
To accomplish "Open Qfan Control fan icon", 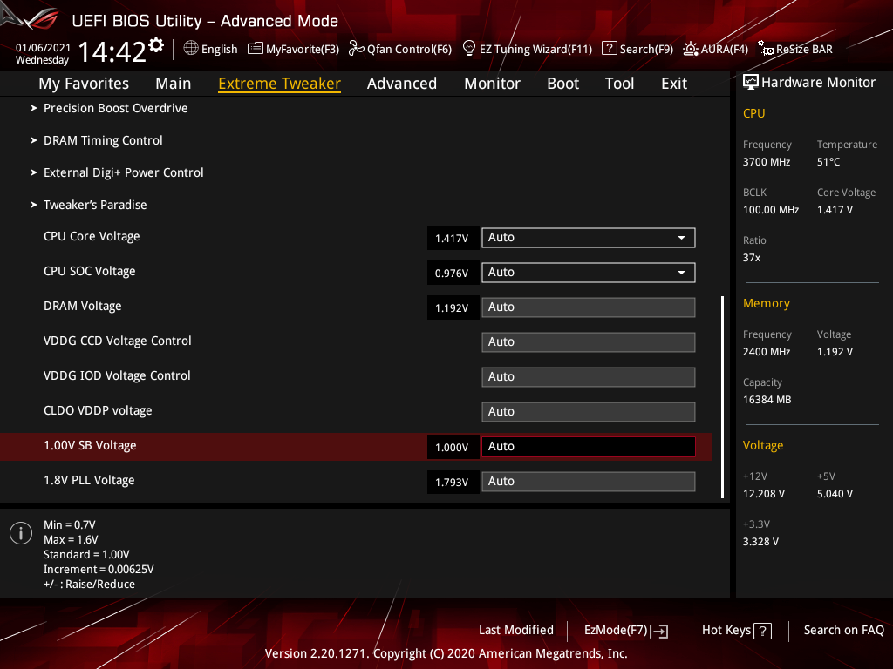I will 356,49.
